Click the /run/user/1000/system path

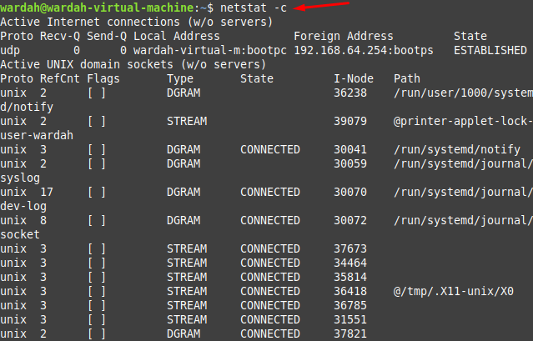(463, 93)
